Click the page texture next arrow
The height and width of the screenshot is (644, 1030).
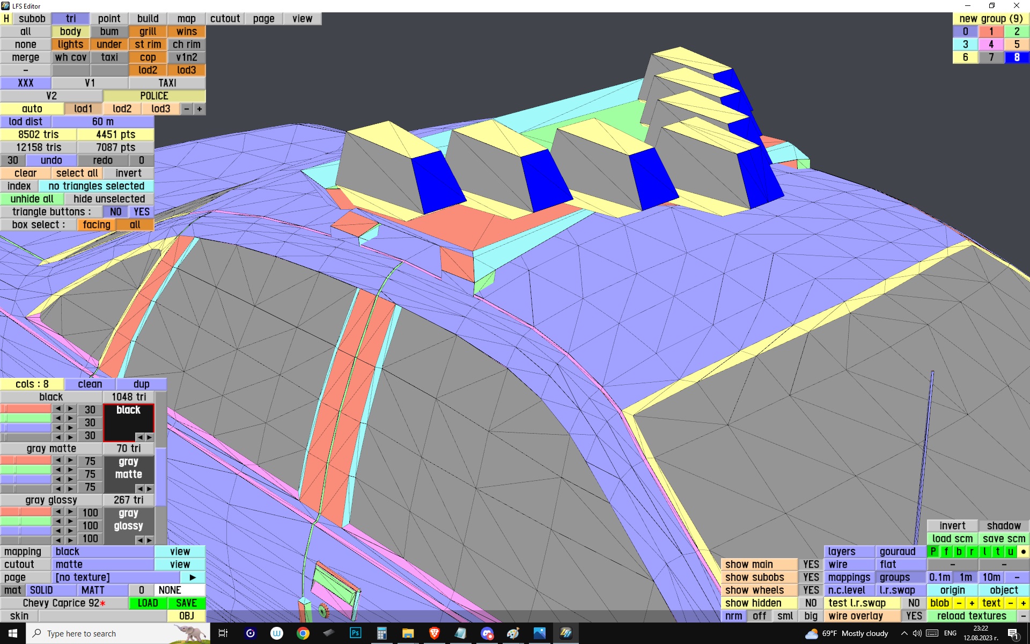(192, 577)
